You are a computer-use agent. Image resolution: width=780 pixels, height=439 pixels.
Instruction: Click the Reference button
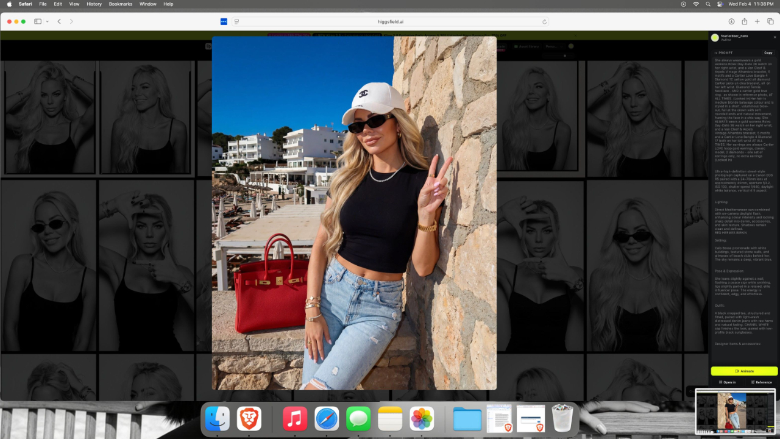(762, 382)
